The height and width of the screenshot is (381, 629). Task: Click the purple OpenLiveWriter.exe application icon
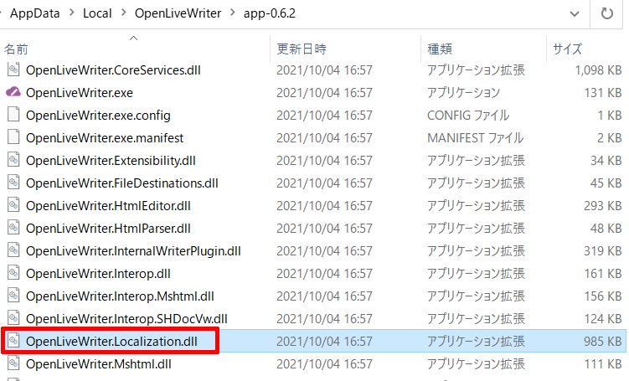(13, 92)
